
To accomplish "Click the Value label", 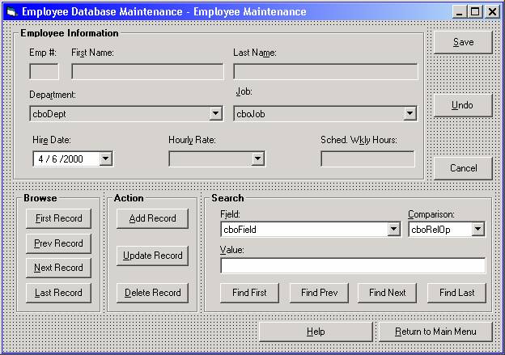I will 232,250.
